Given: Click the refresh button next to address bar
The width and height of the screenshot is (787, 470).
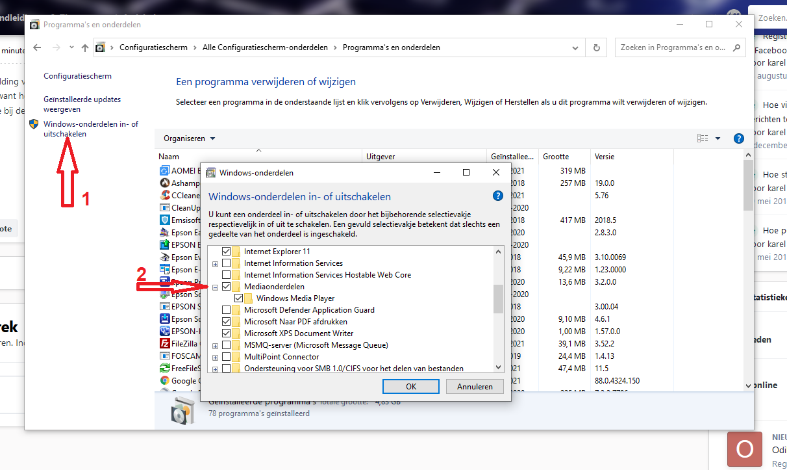Looking at the screenshot, I should [x=597, y=47].
